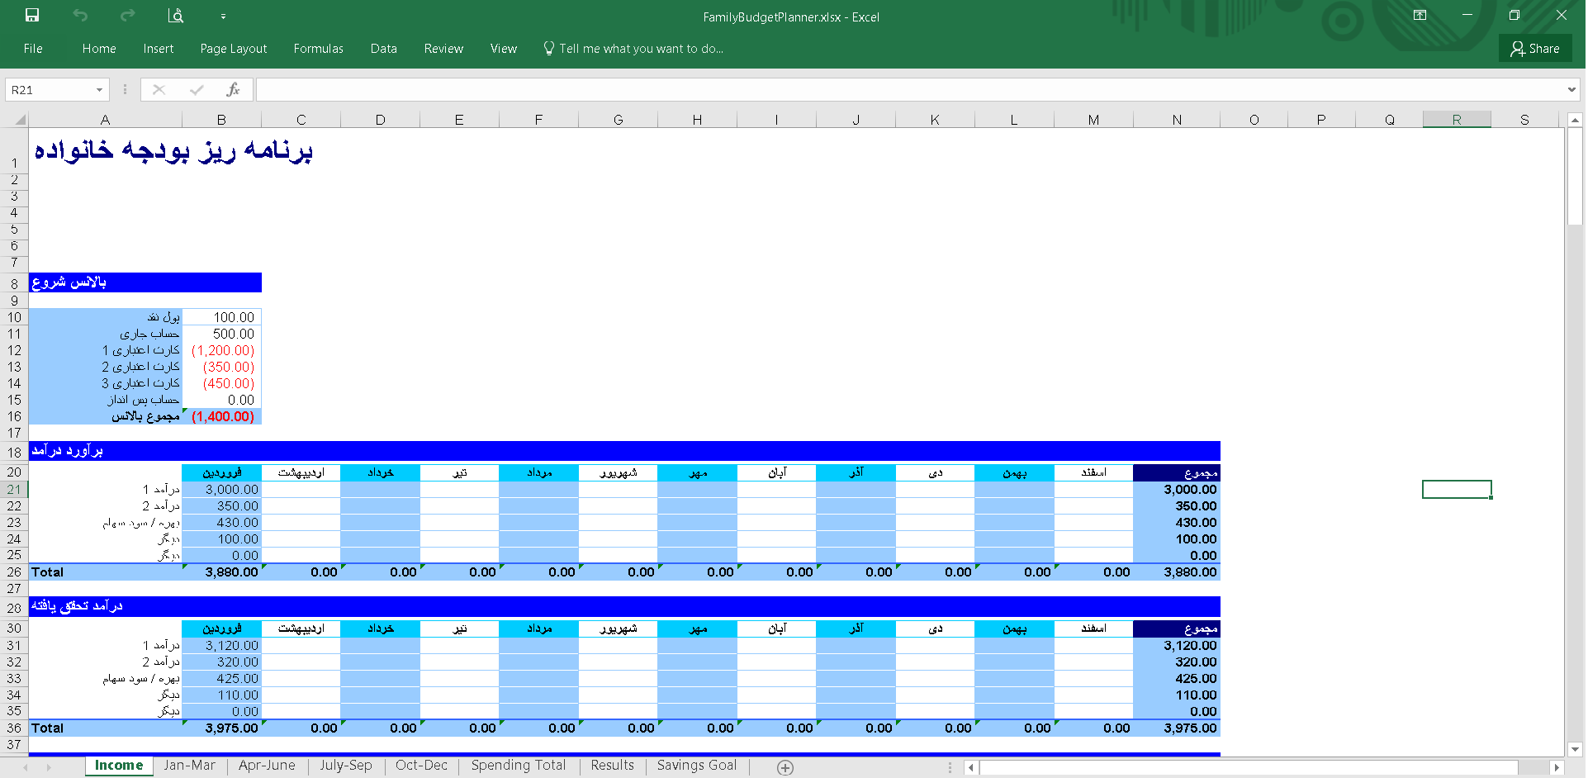Click the Share button
1588x778 pixels.
(x=1535, y=49)
